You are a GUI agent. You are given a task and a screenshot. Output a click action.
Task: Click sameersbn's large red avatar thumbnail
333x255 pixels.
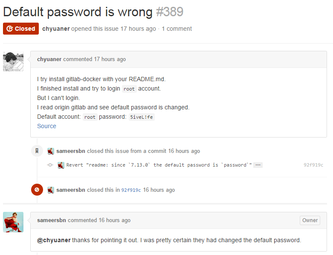(13, 222)
